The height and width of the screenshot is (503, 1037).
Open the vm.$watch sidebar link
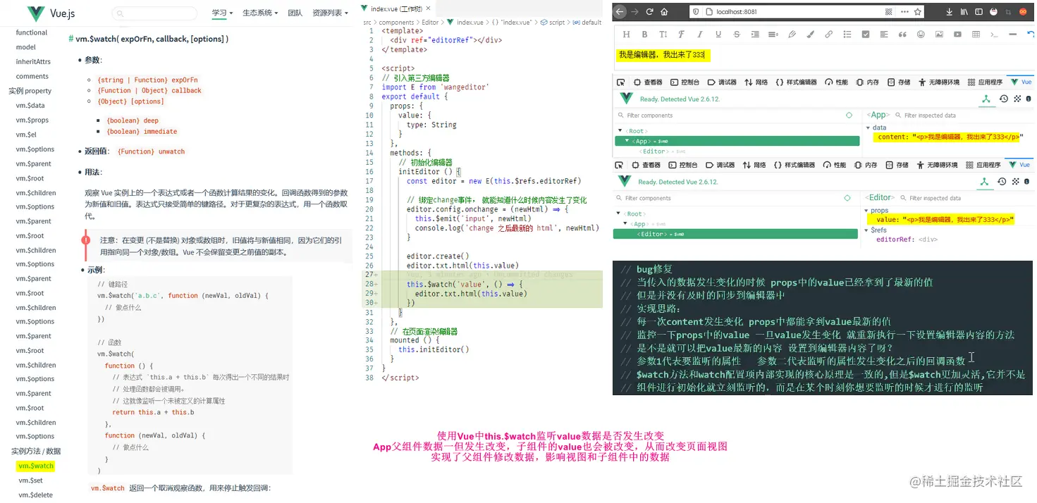pyautogui.click(x=36, y=466)
